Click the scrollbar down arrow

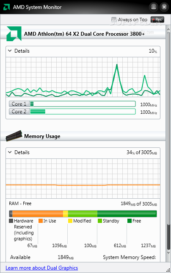coord(168,253)
